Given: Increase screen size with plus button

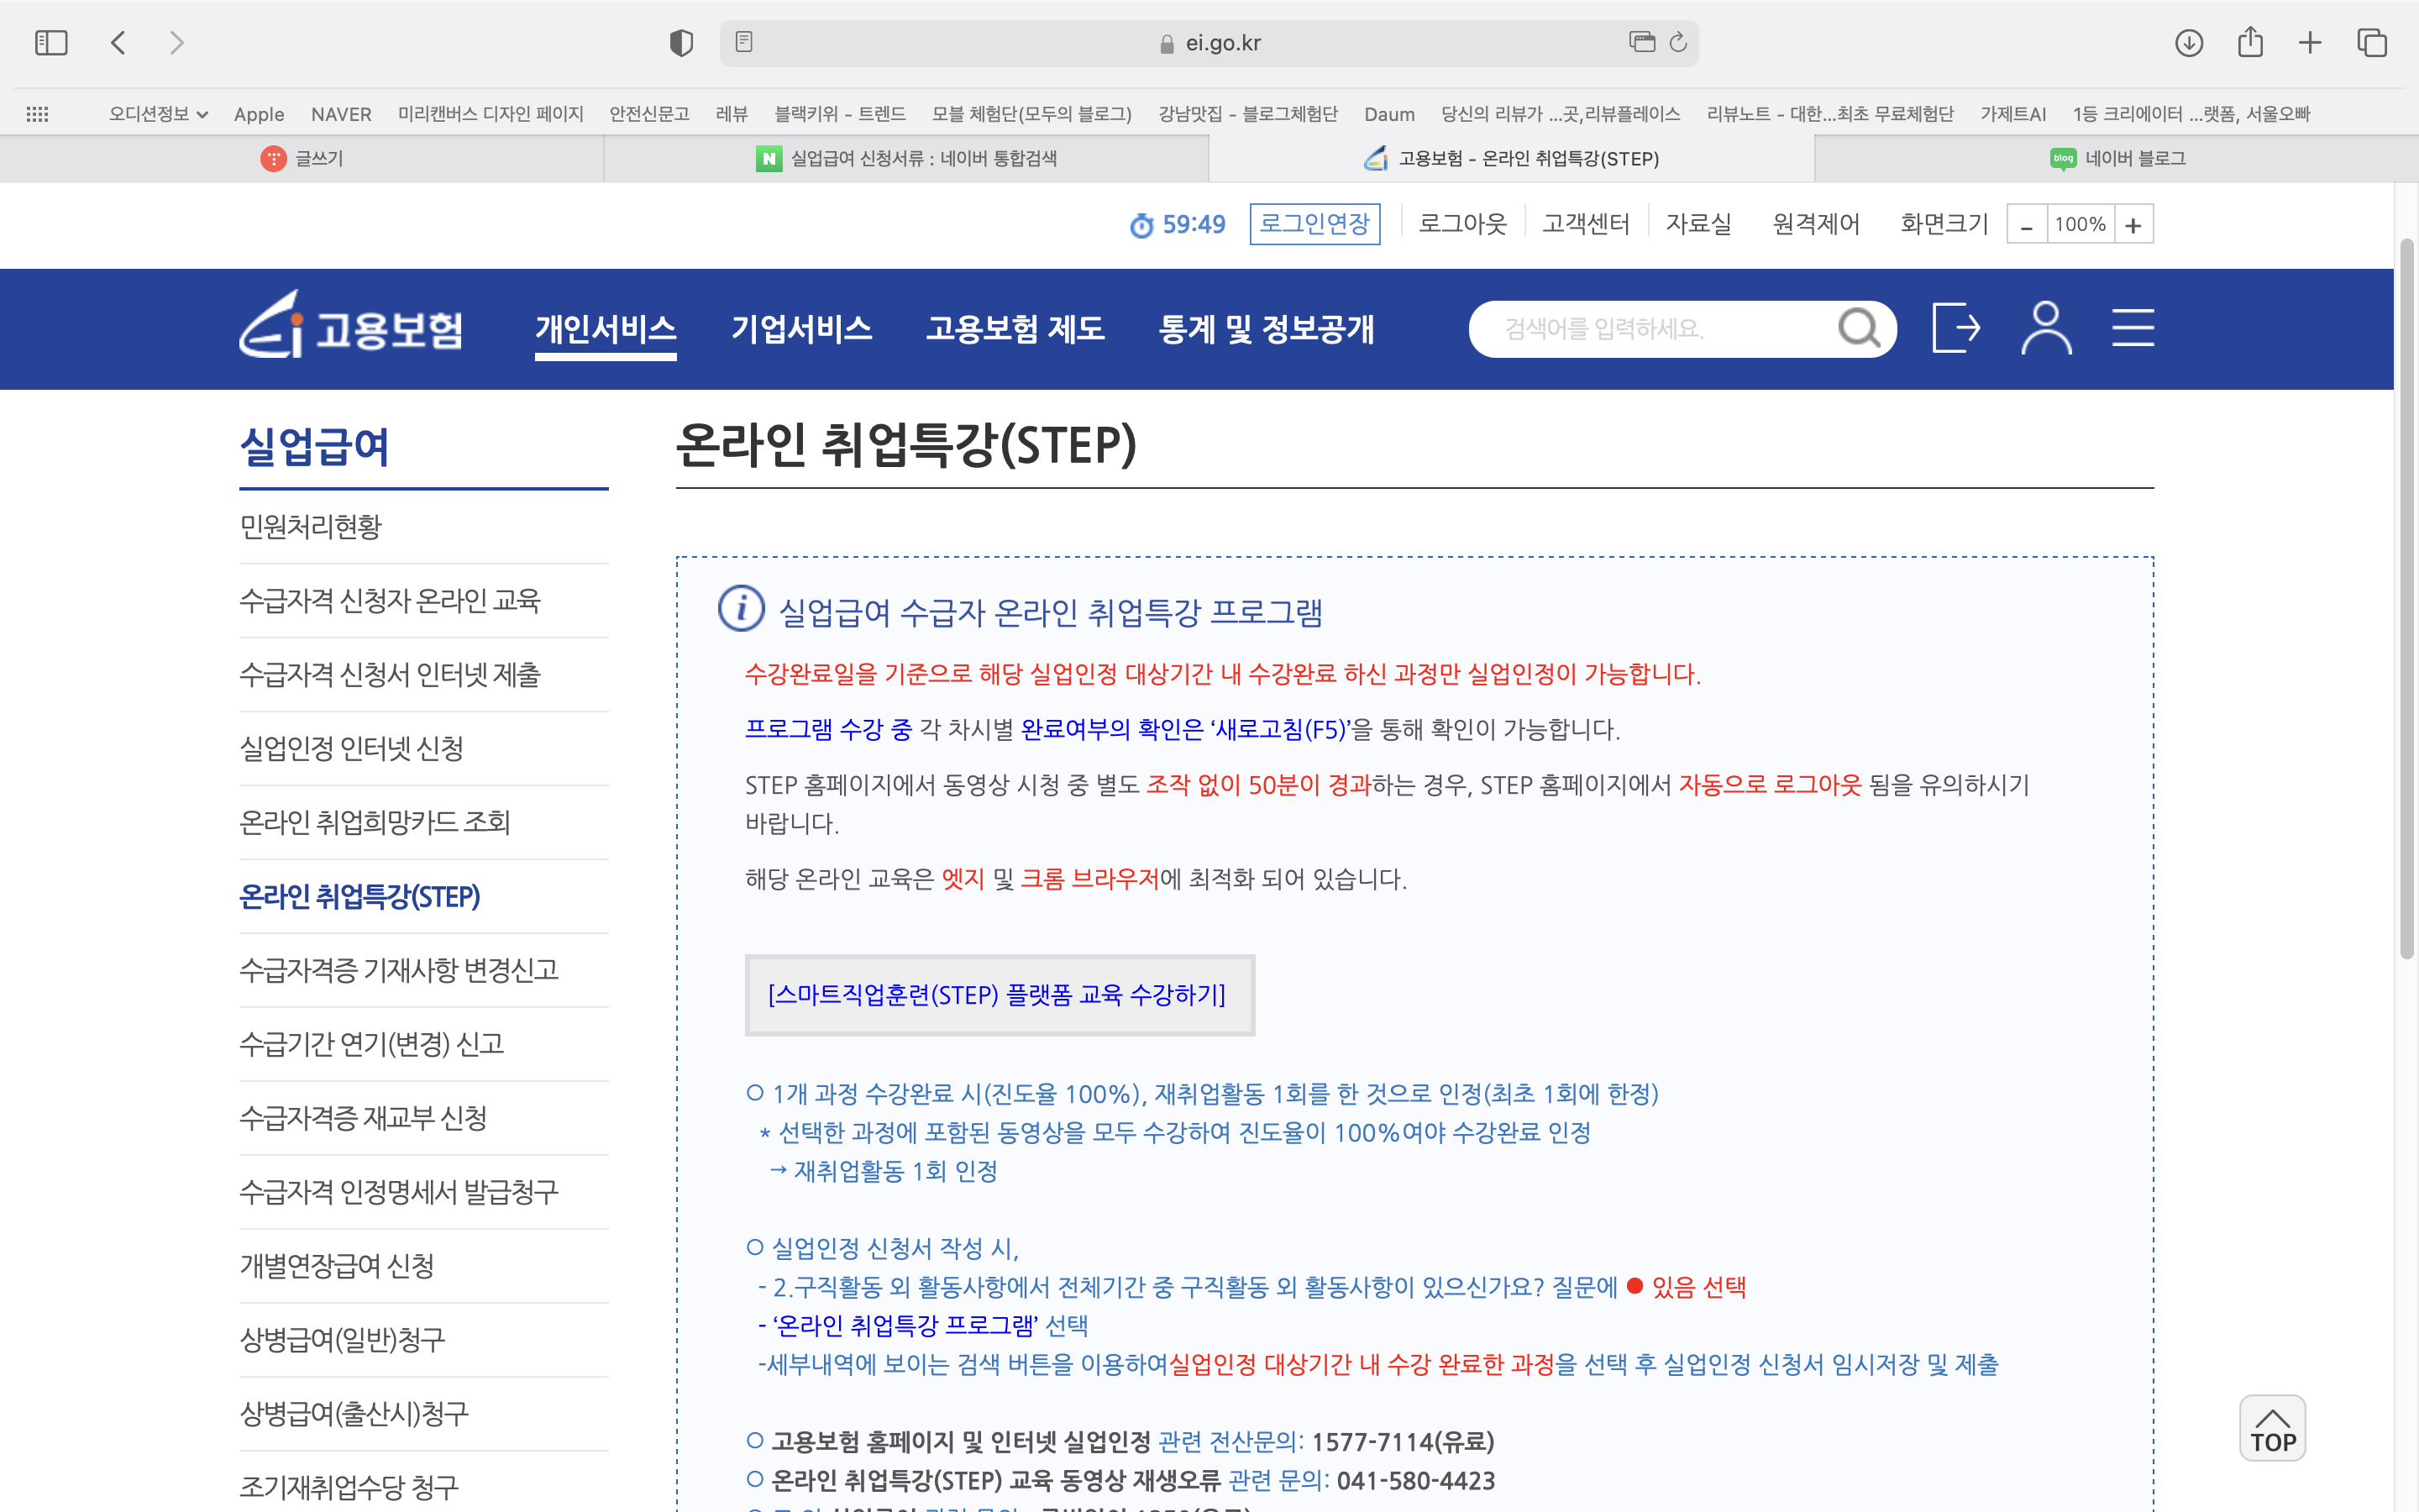Looking at the screenshot, I should click(2133, 225).
